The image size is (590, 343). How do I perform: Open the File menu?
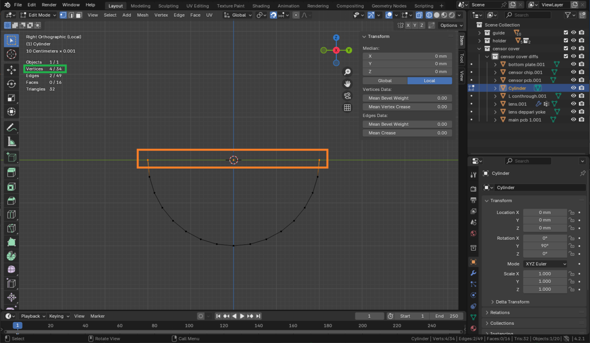18,4
